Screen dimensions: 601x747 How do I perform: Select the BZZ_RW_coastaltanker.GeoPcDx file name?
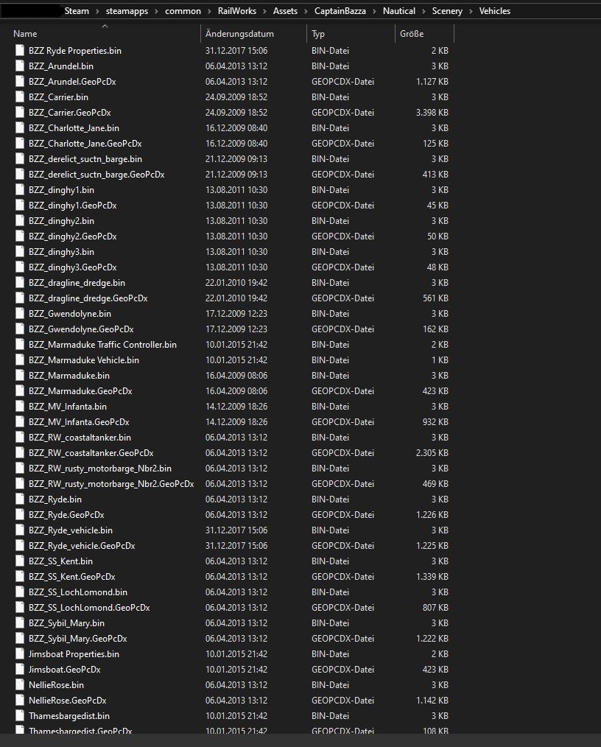click(x=91, y=453)
